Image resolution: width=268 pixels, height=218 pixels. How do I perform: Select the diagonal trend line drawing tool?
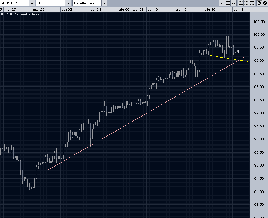tap(222, 3)
